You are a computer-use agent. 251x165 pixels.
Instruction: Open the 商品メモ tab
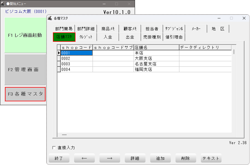[108, 29]
